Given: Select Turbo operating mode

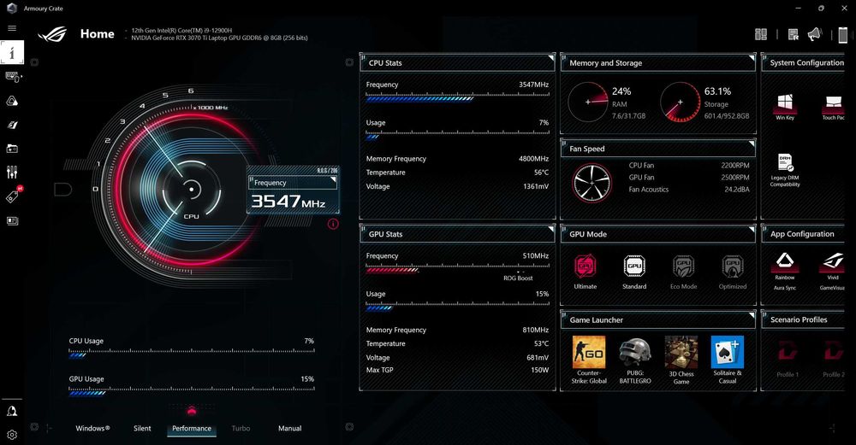Looking at the screenshot, I should [x=241, y=428].
